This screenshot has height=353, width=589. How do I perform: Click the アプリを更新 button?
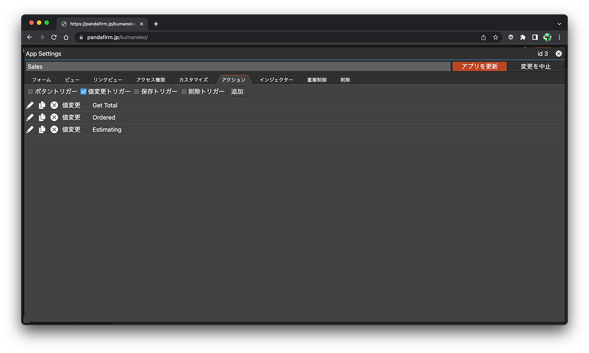479,67
